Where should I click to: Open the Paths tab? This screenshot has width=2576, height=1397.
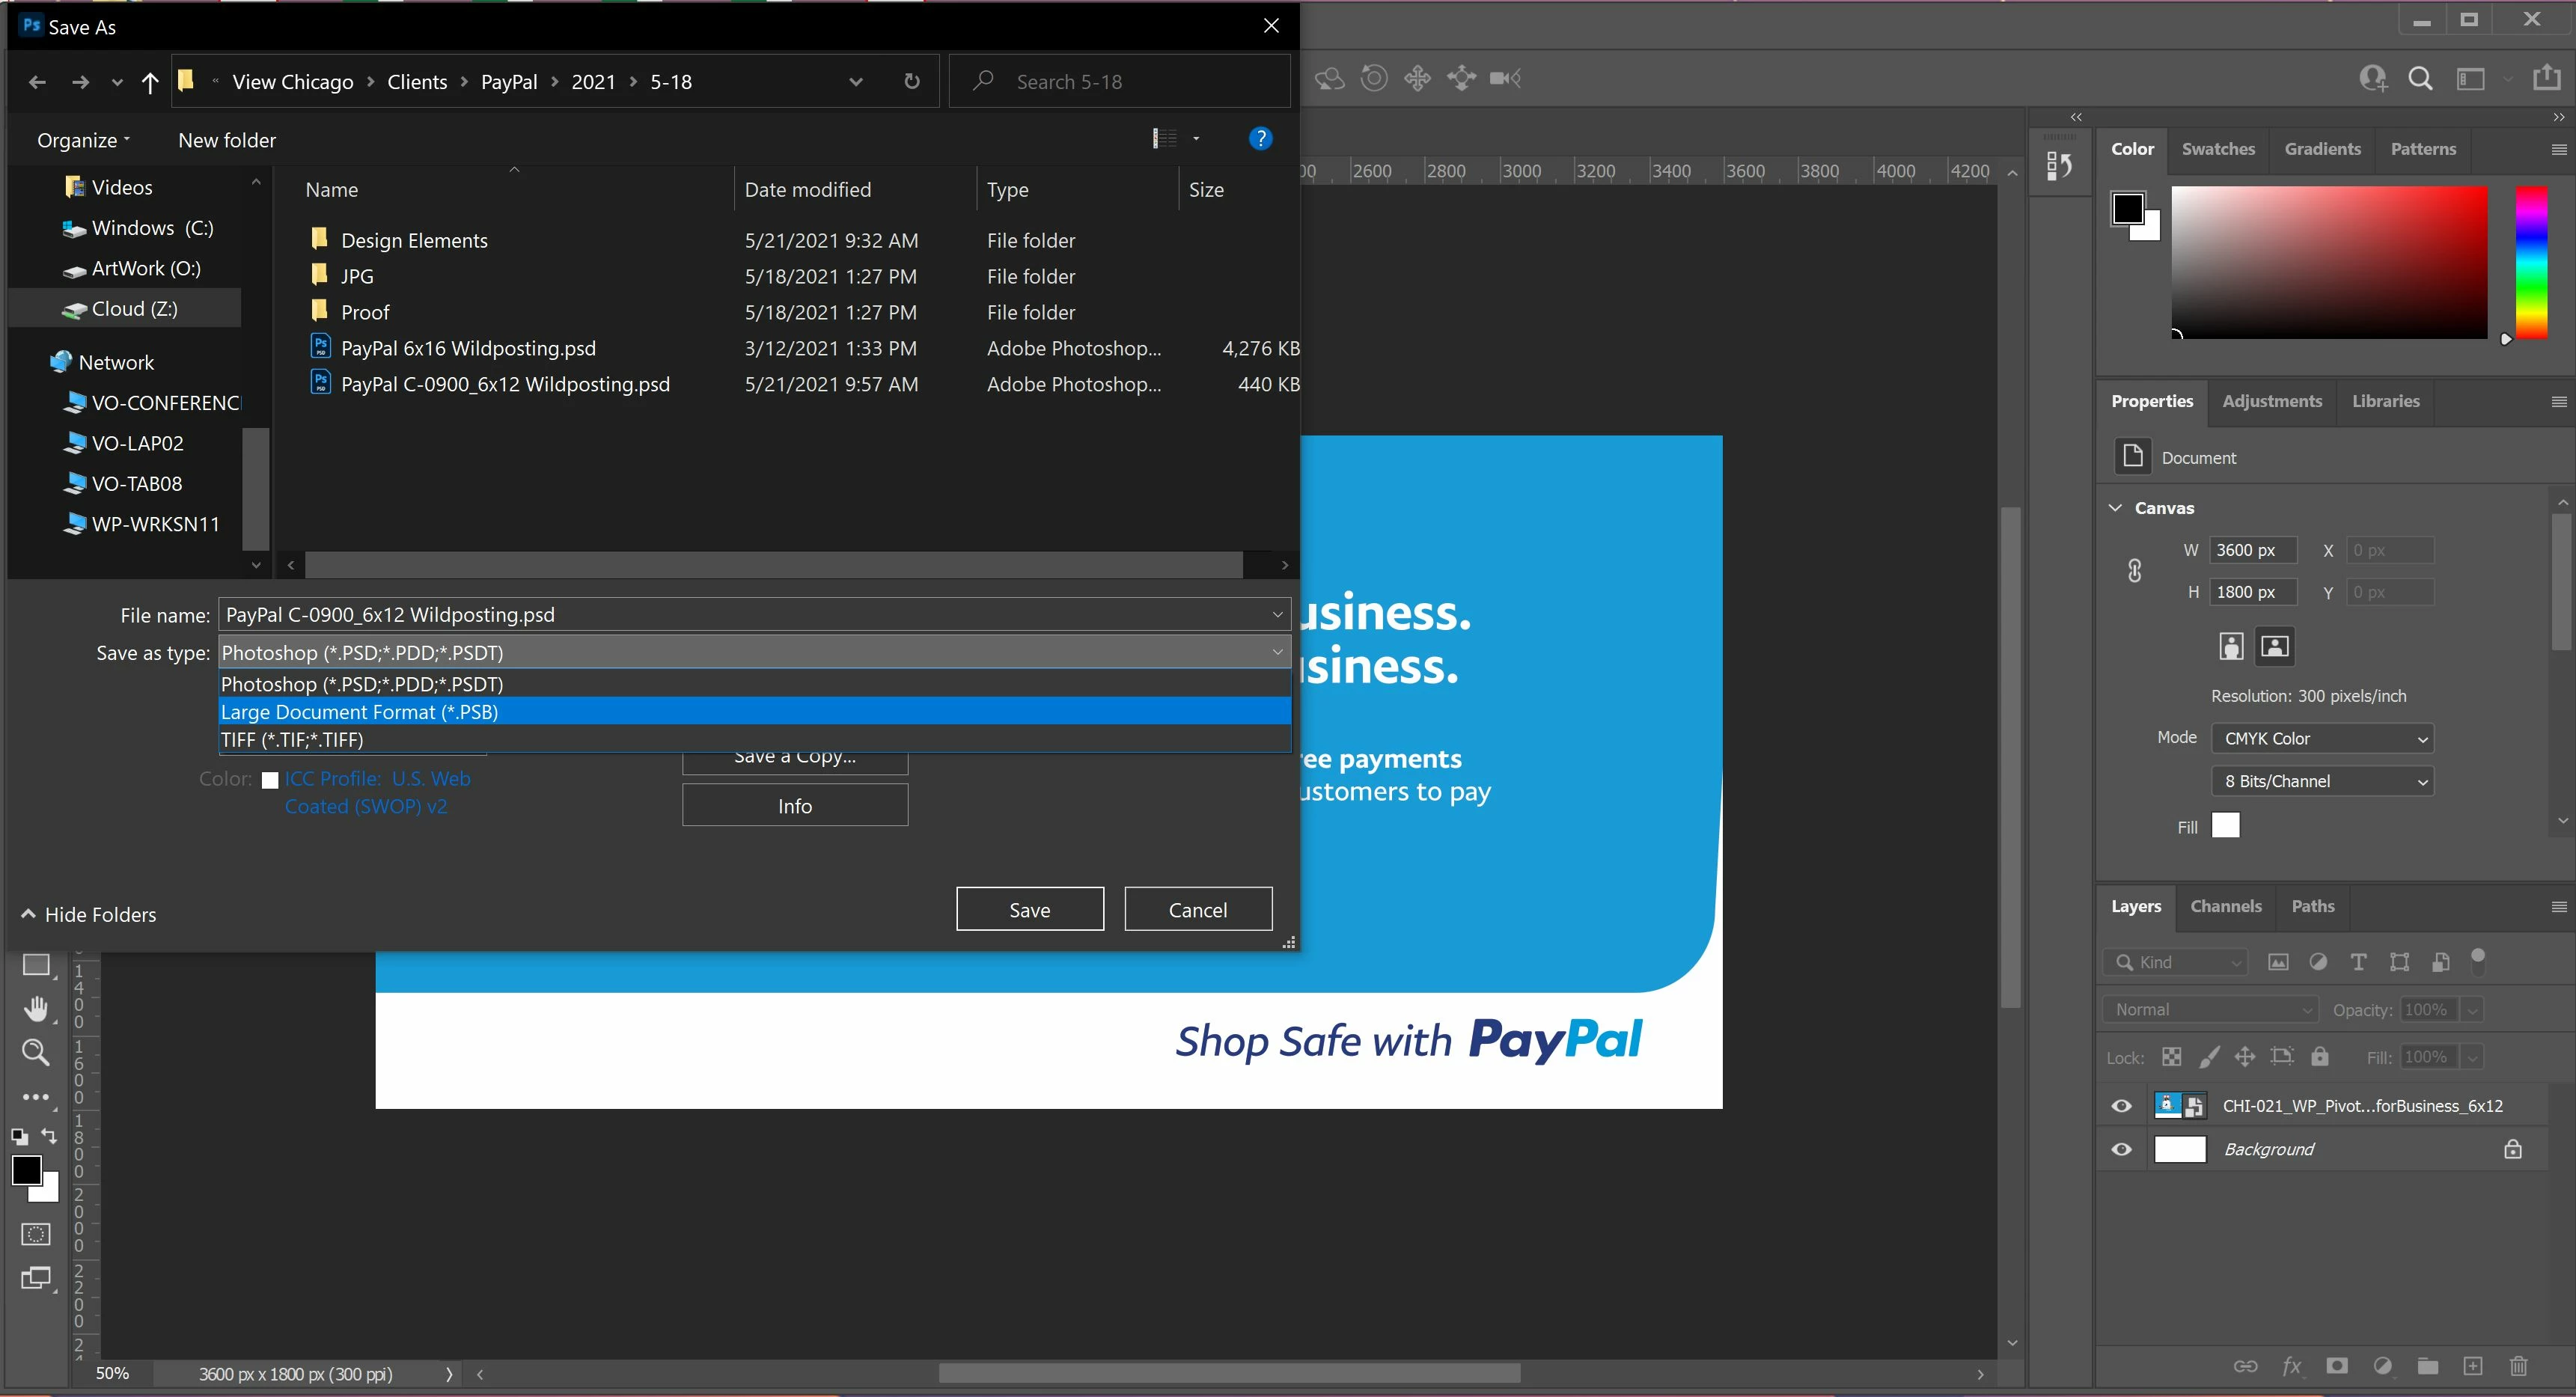2313,906
